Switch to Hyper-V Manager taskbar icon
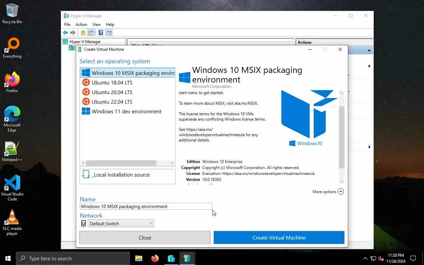This screenshot has width=424, height=265. pyautogui.click(x=171, y=258)
